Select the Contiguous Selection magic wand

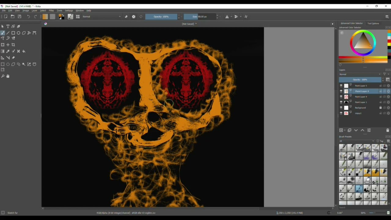[x=24, y=64]
